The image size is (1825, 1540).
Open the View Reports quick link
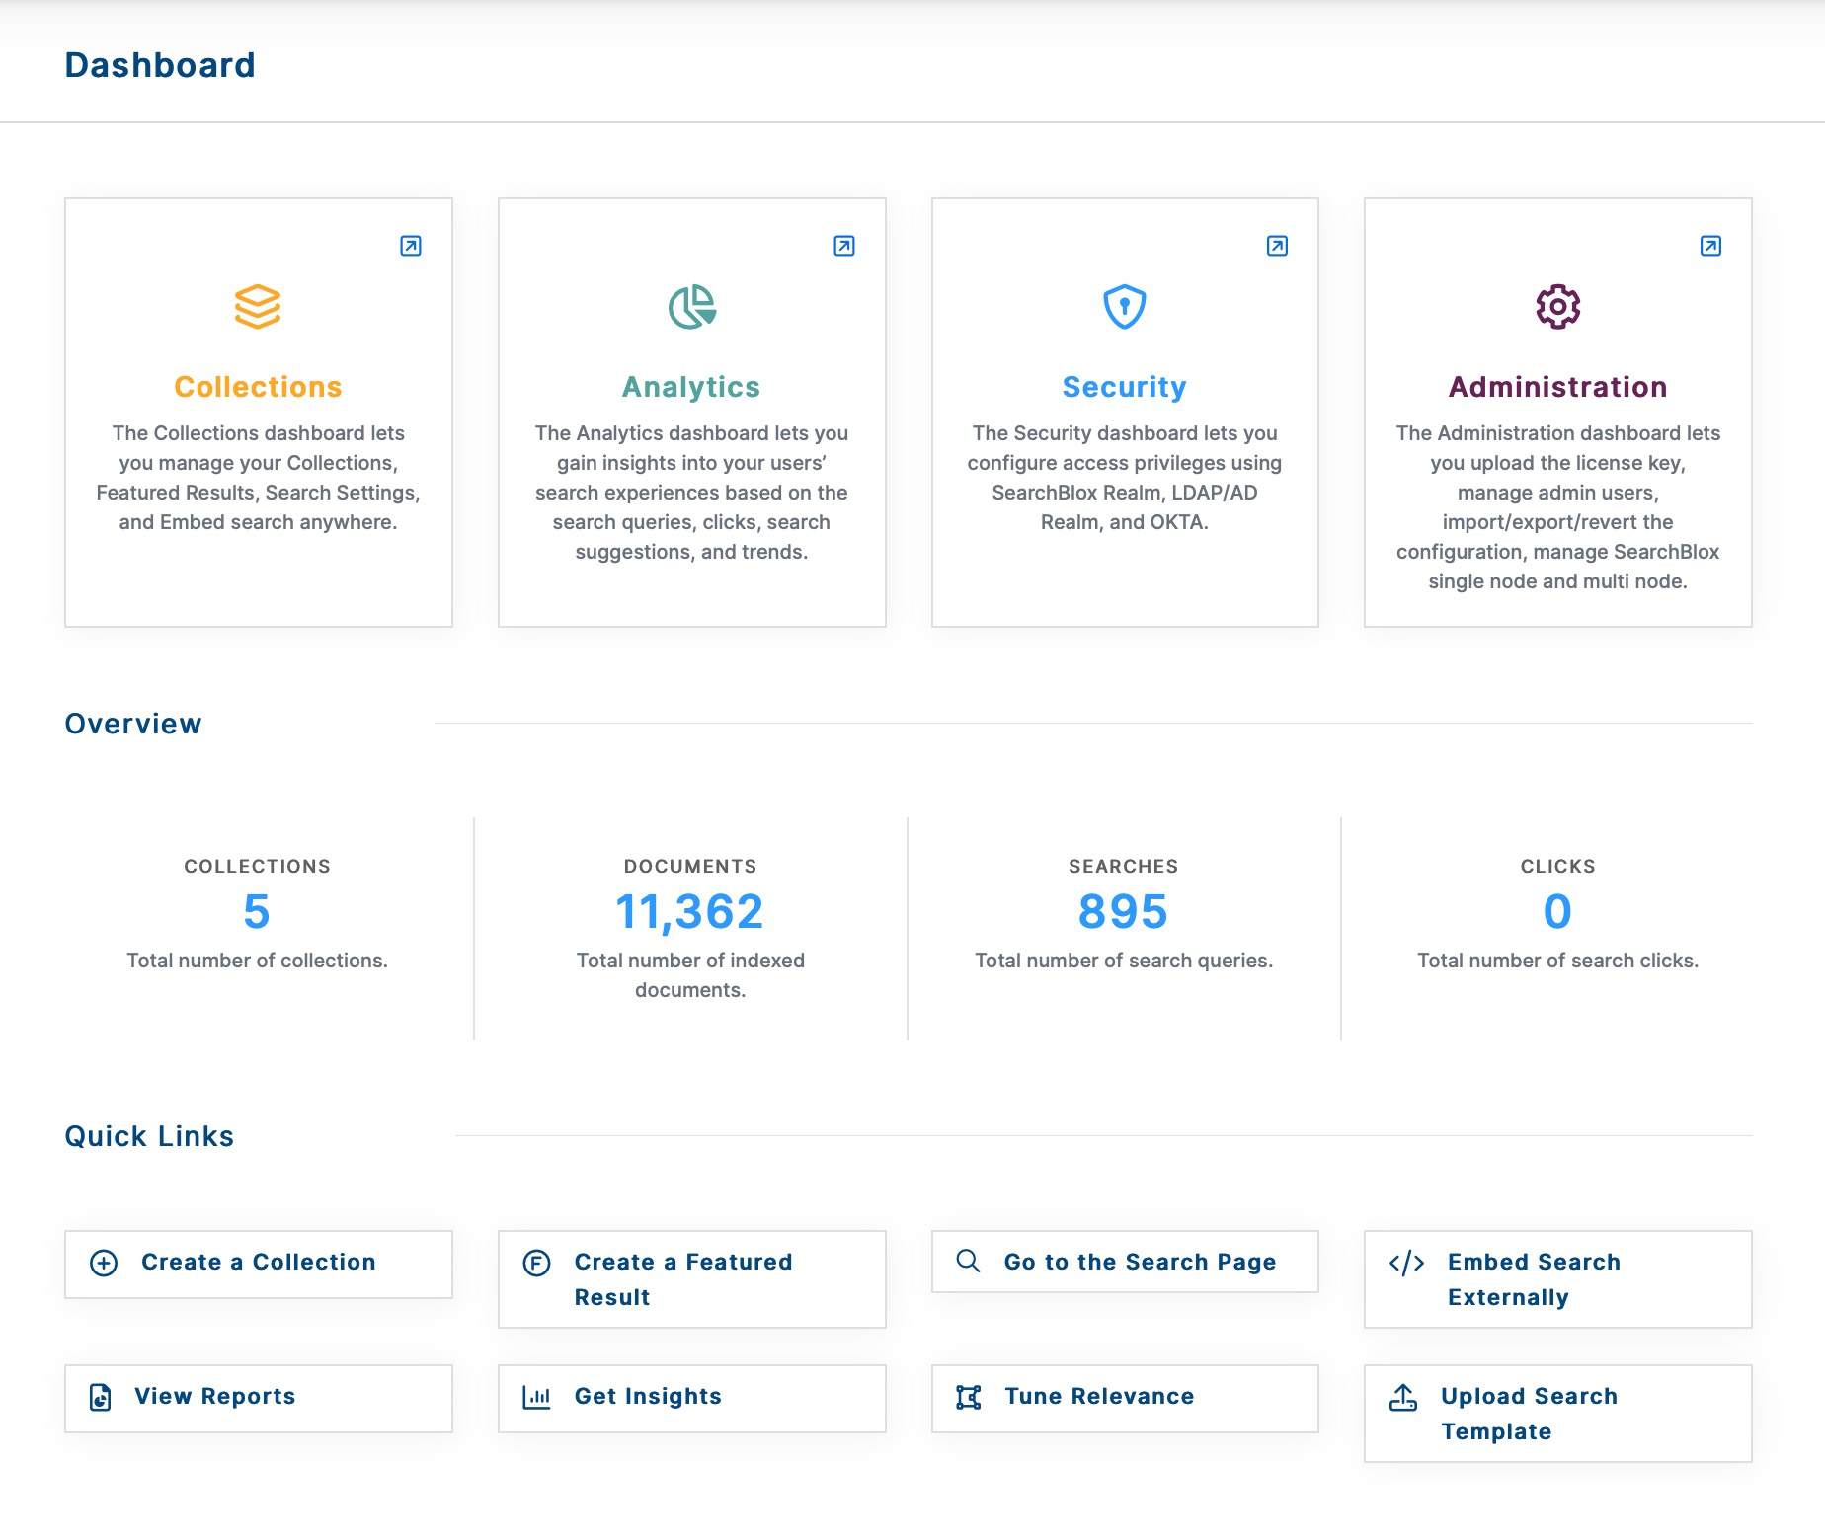(259, 1398)
